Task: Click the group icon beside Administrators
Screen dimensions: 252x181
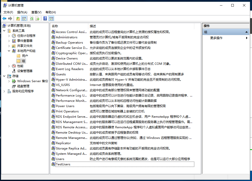Action: [x=53, y=37]
